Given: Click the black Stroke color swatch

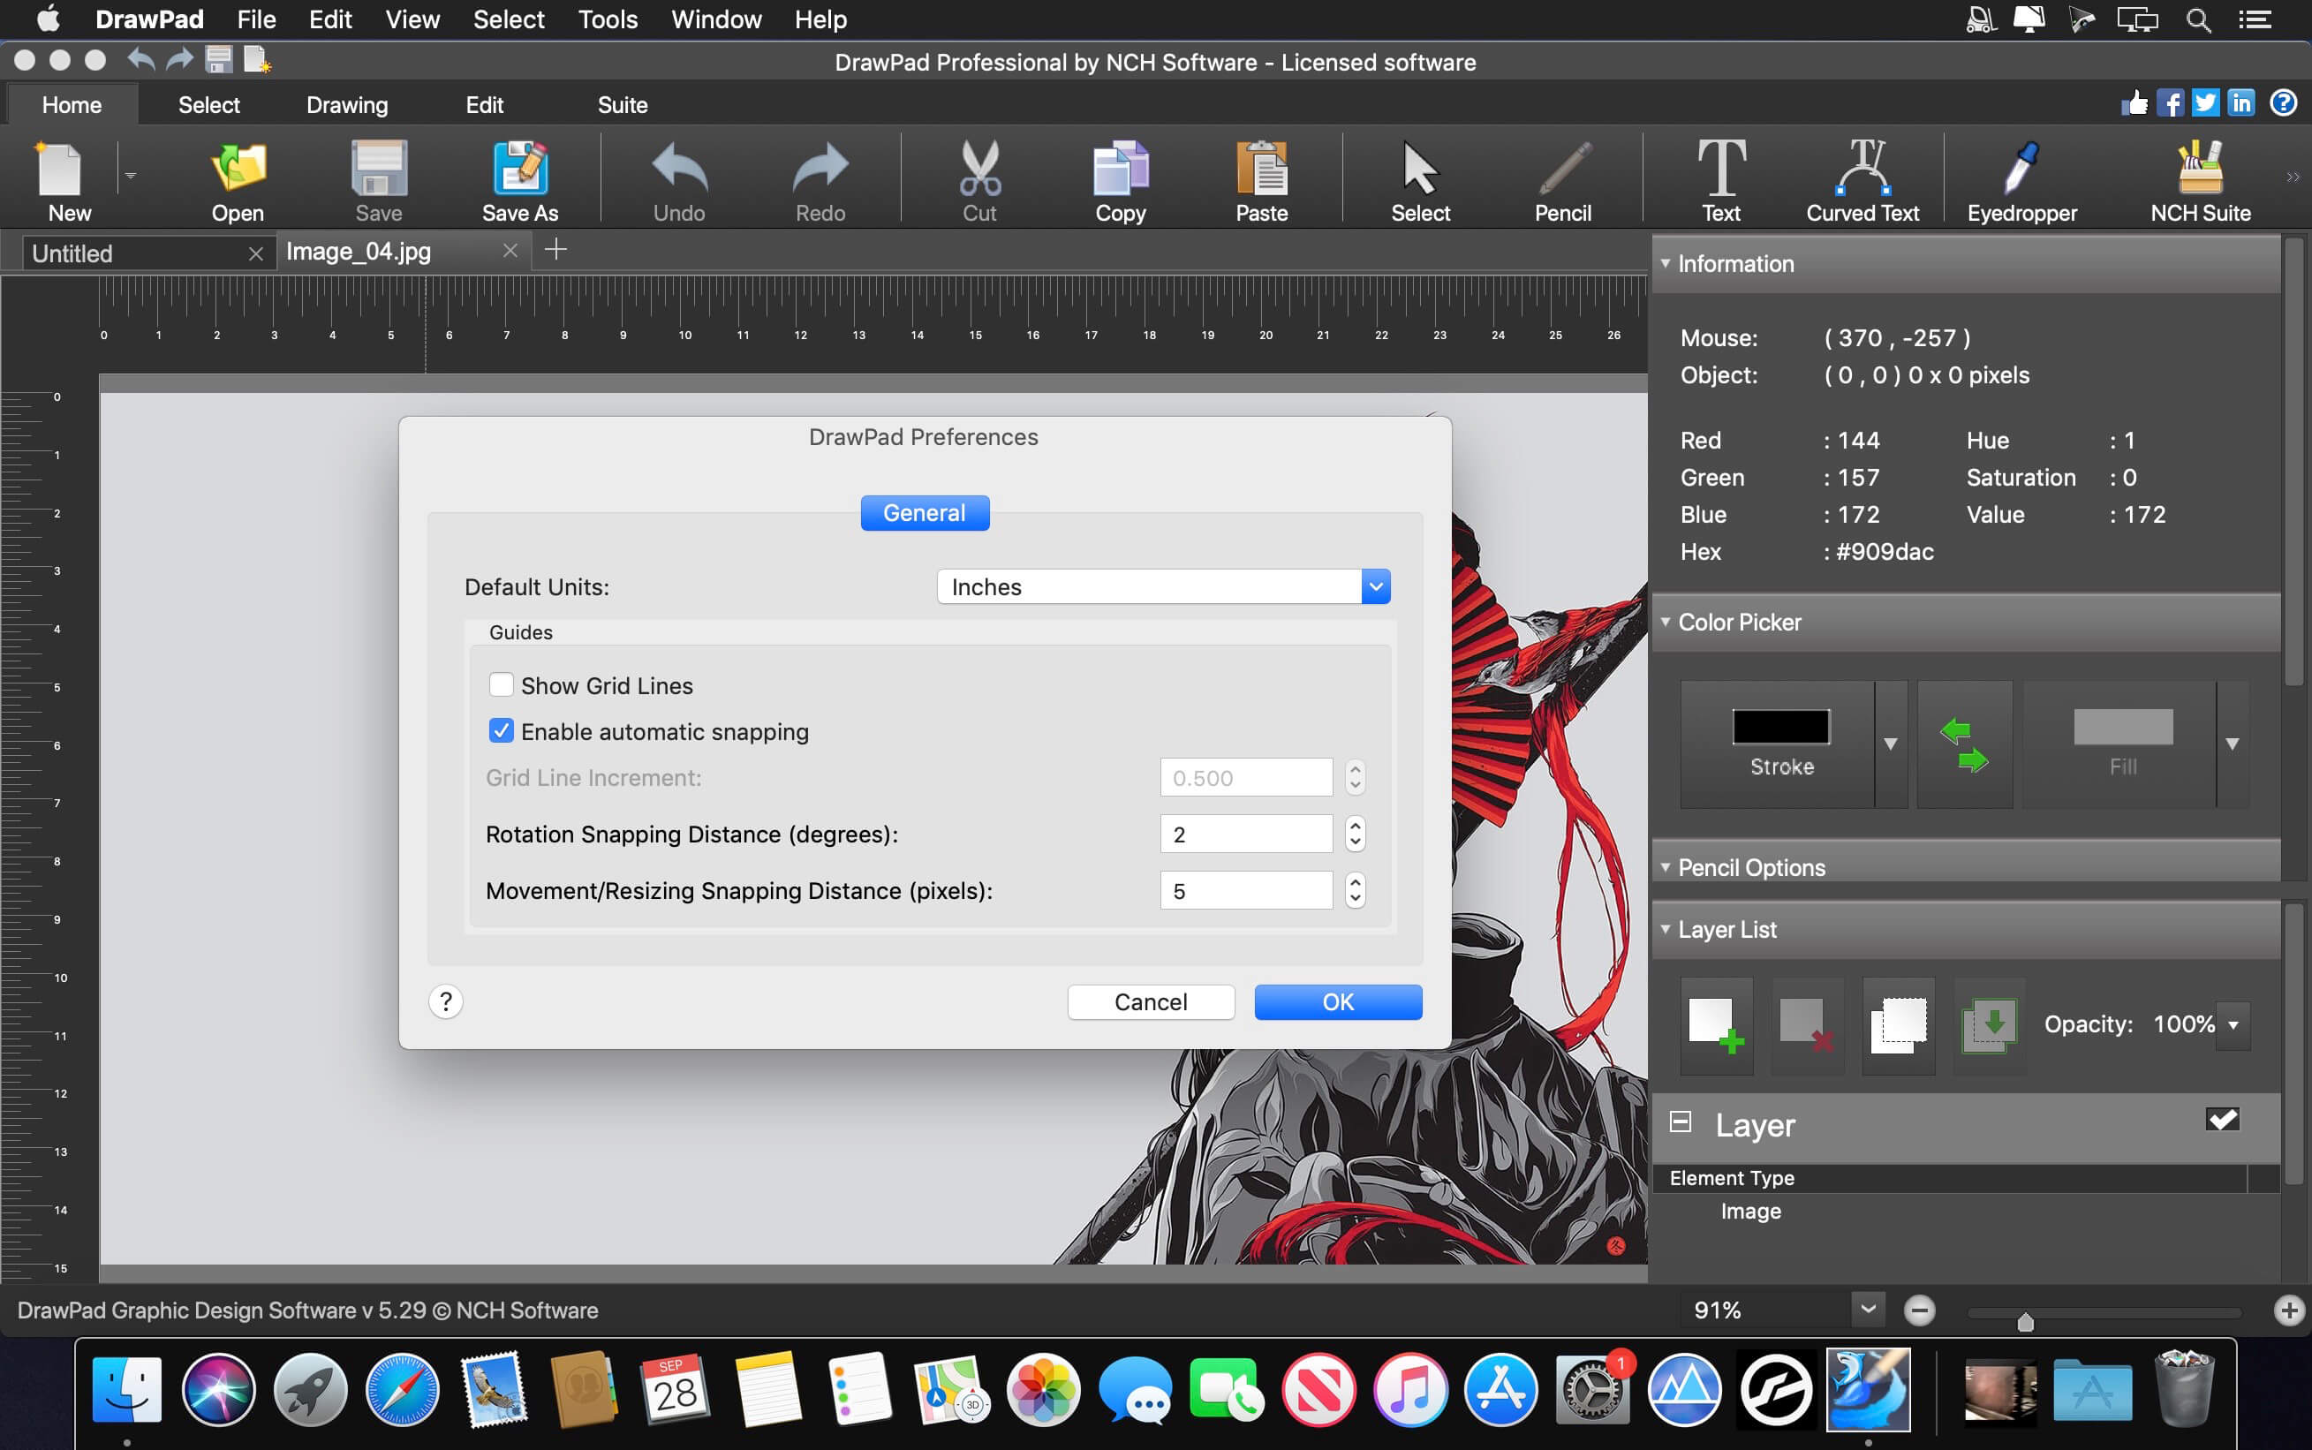Looking at the screenshot, I should click(x=1779, y=728).
